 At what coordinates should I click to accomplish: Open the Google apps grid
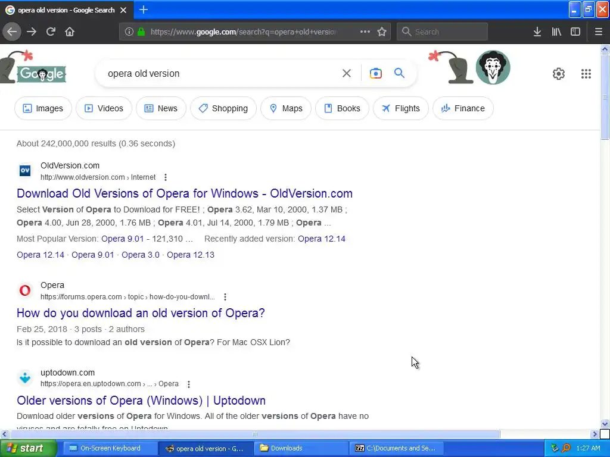[586, 74]
